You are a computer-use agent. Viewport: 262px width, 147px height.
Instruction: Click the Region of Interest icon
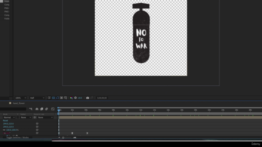61,98
